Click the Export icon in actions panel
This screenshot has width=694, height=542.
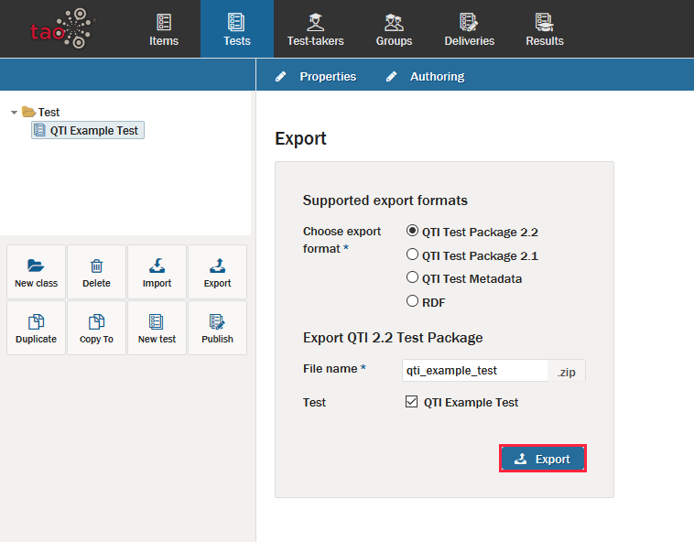point(217,266)
